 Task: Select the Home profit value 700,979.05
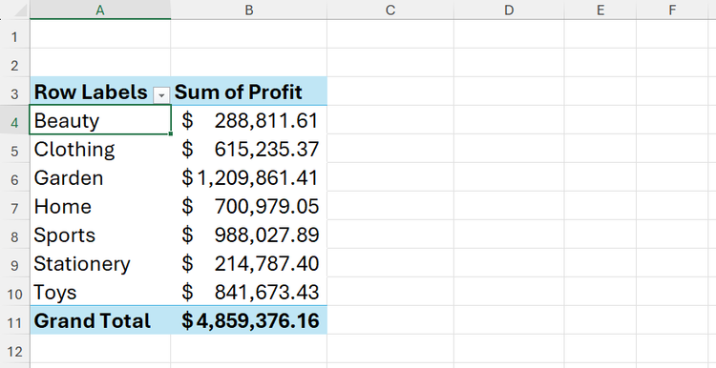pyautogui.click(x=249, y=206)
